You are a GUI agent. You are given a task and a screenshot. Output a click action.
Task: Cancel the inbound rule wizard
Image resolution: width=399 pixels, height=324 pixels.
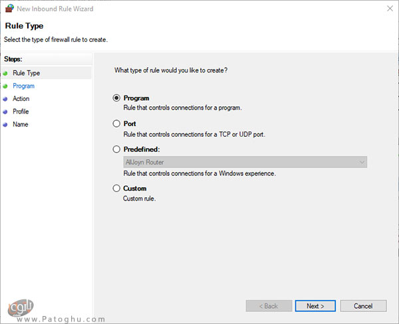363,306
